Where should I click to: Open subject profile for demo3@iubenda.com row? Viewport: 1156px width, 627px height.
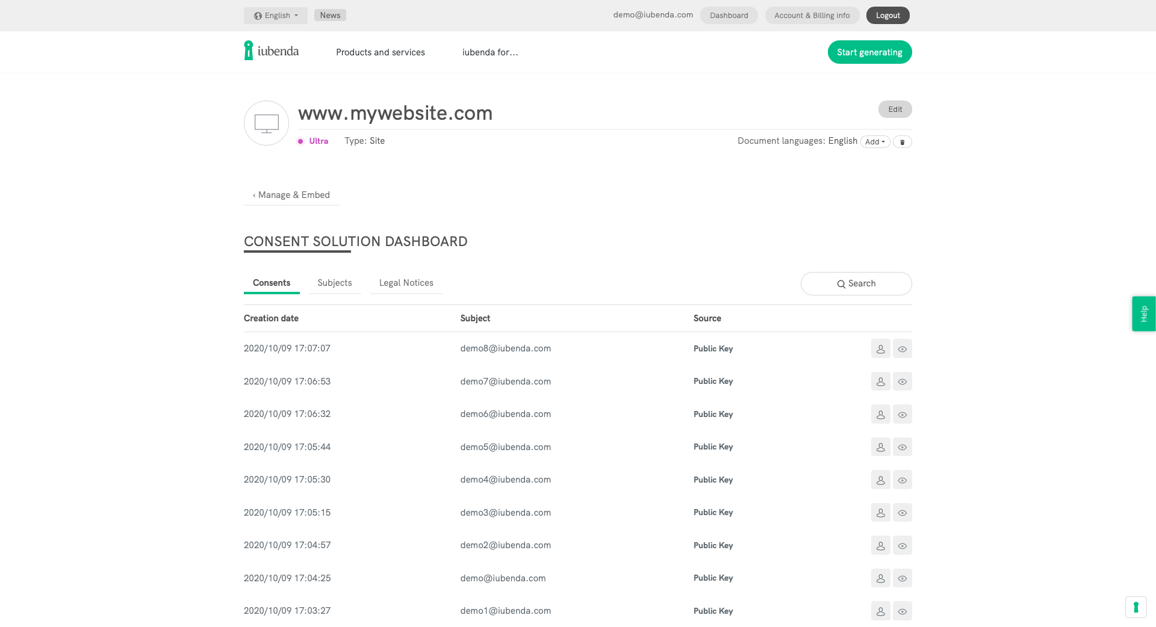pos(880,512)
